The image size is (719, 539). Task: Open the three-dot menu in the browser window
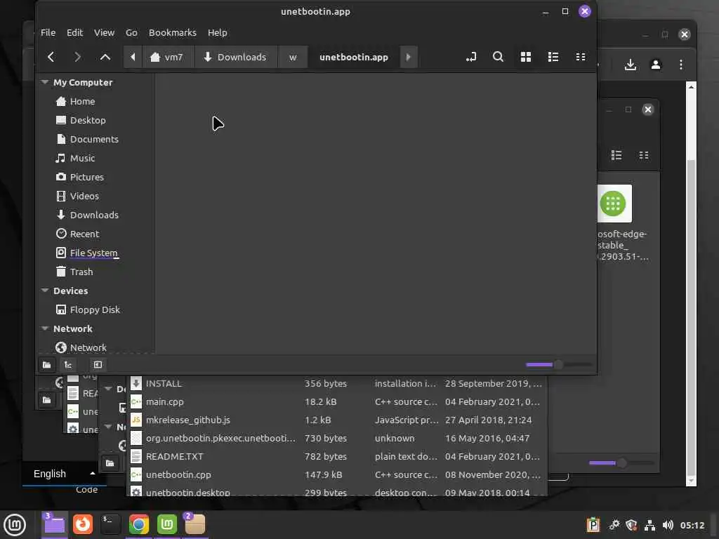click(x=681, y=65)
